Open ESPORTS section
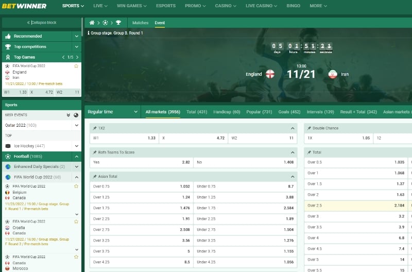This screenshot has width=412, height=272. (x=166, y=6)
